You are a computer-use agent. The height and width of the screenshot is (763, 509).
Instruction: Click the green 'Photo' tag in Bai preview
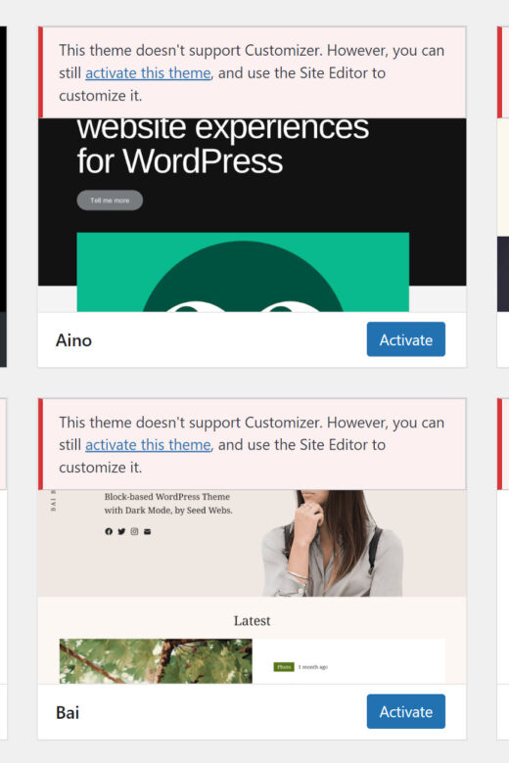point(284,667)
